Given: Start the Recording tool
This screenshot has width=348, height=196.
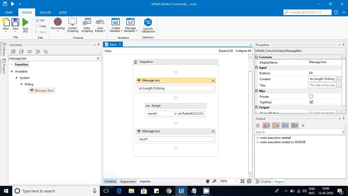Looking at the screenshot, I should (x=58, y=24).
